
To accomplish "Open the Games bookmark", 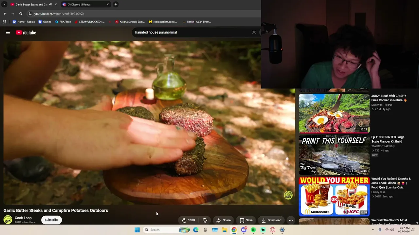I will tap(45, 22).
